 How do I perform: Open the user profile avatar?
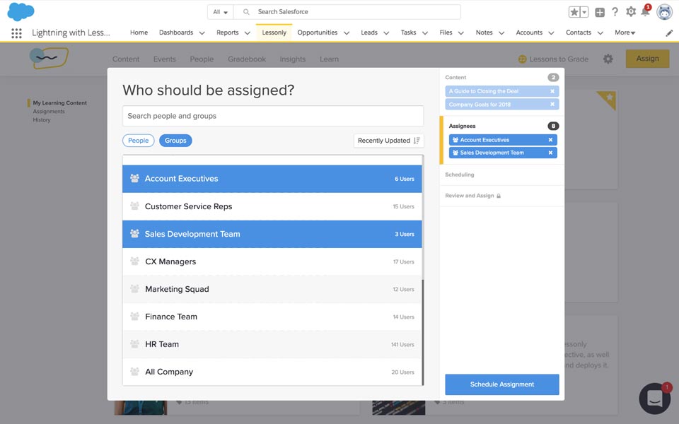coord(664,12)
